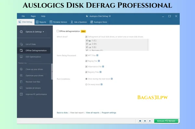Image resolution: width=195 pixels, height=129 pixels.
Task: Click the Portable Version icon
Action: tap(51, 22)
